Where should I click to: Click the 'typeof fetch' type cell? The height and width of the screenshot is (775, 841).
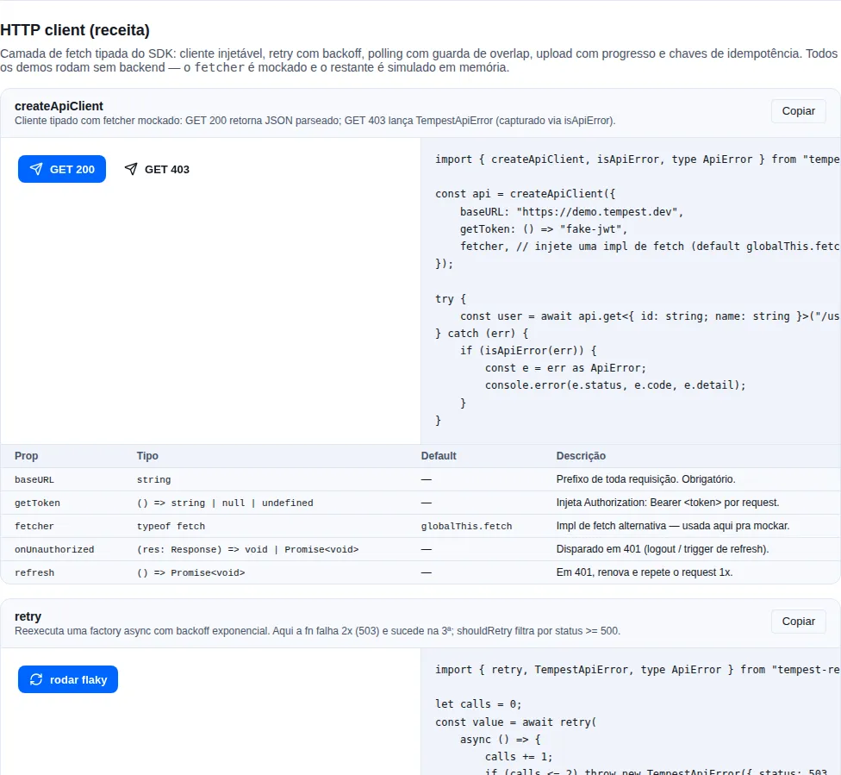(171, 526)
